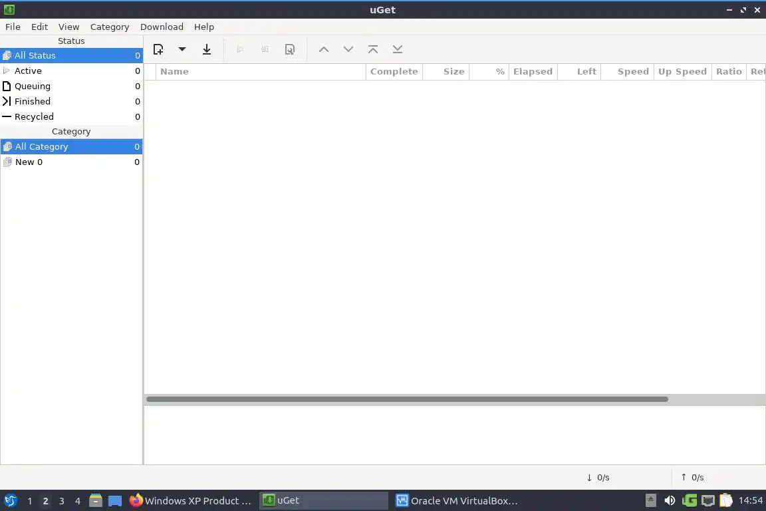
Task: Open the Help menu
Action: click(204, 27)
